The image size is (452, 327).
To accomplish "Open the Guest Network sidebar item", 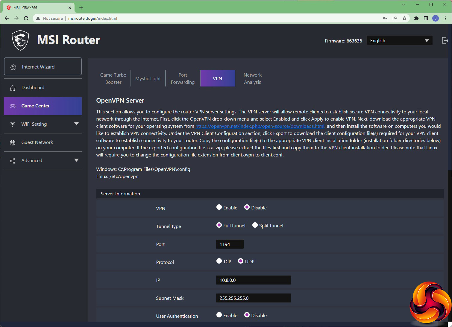I will (x=43, y=142).
